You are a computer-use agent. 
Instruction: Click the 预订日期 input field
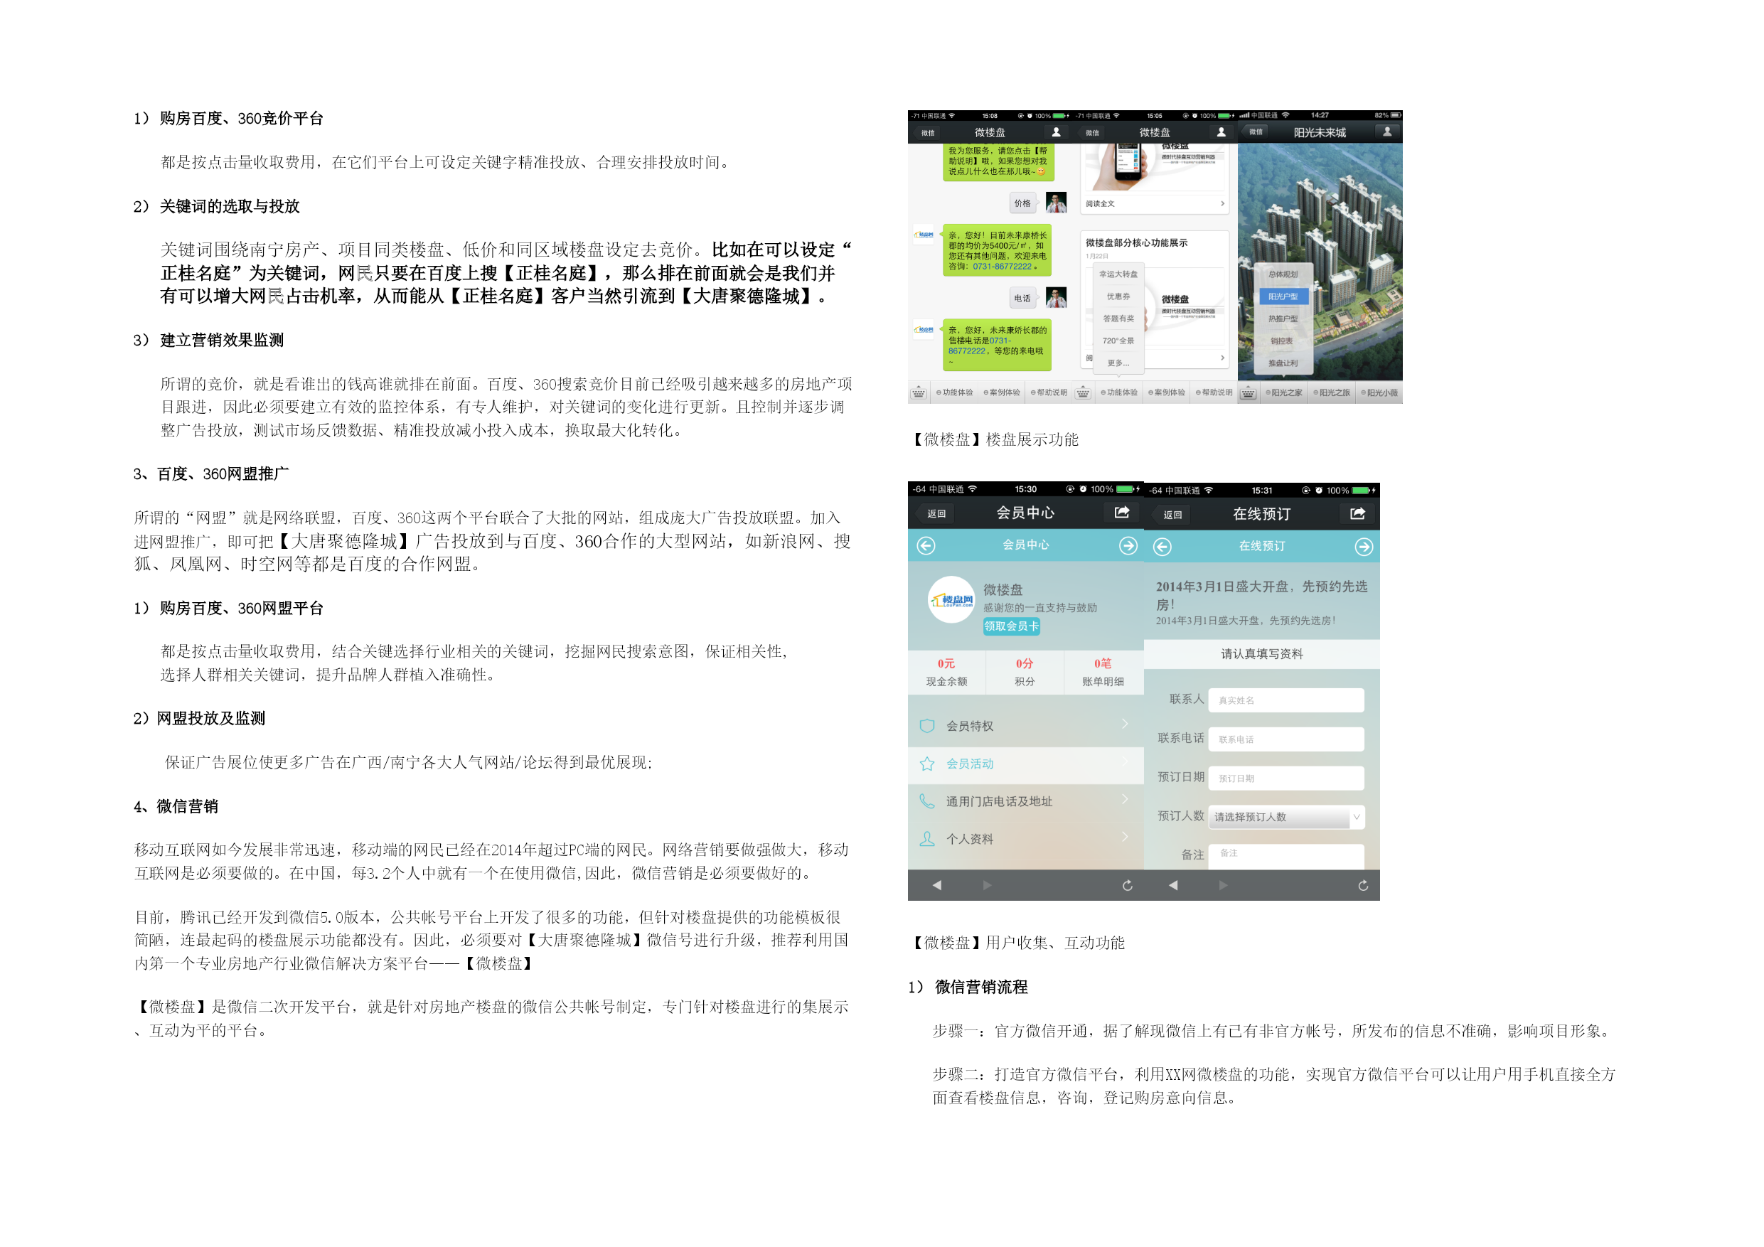[x=1286, y=778]
